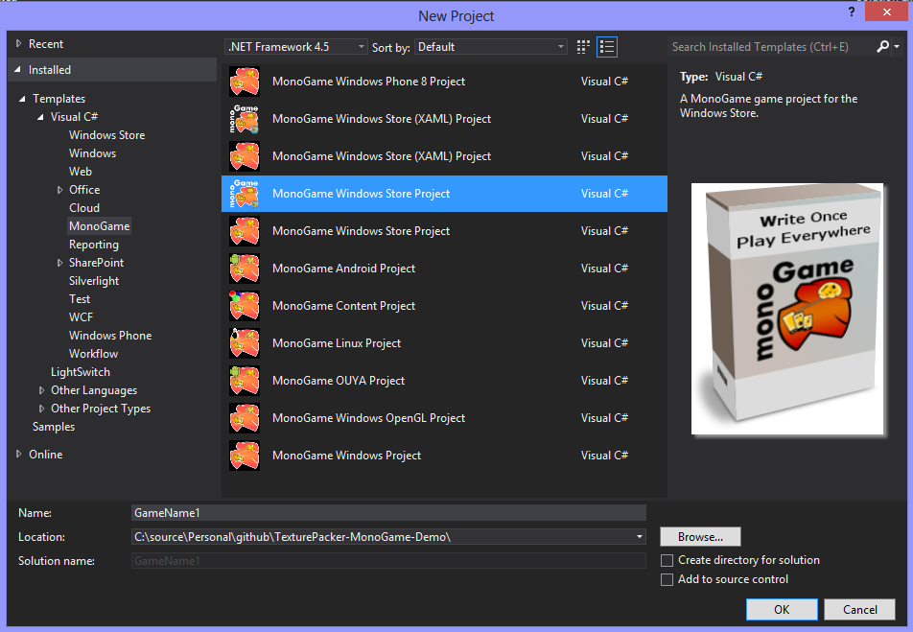
Task: Click the Browse... button
Action: (x=700, y=537)
